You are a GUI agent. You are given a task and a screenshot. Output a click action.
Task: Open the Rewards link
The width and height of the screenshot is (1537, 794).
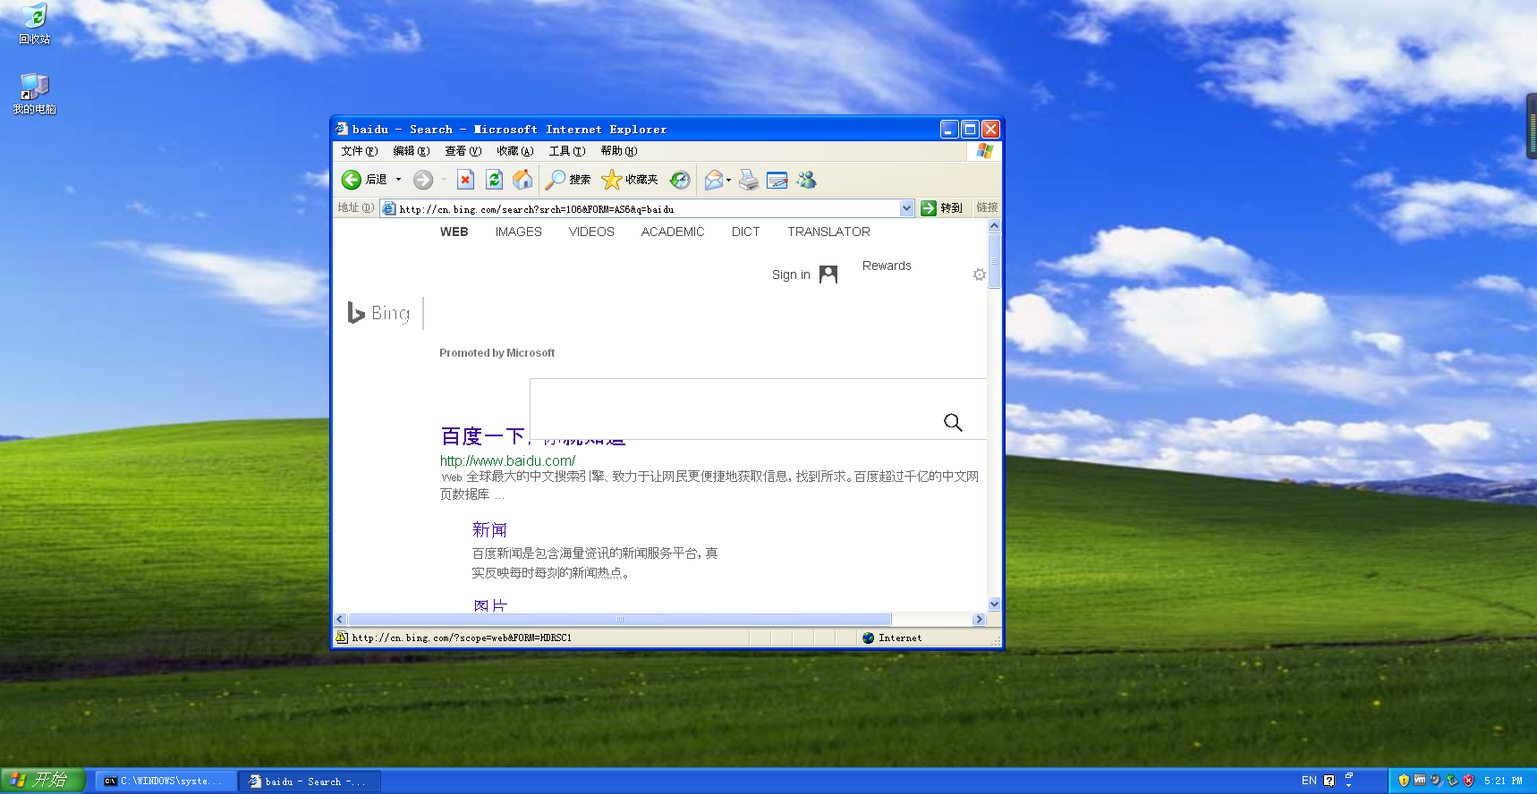[887, 266]
